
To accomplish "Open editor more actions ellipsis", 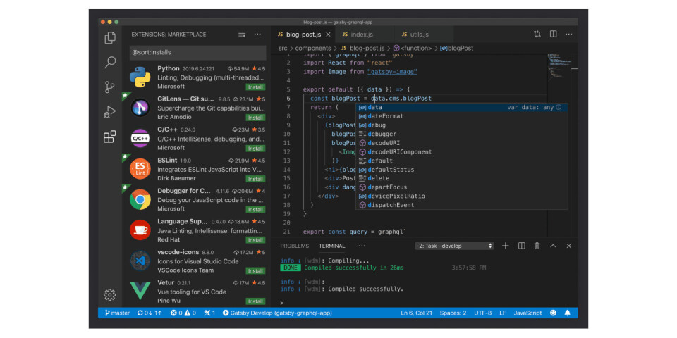I will (568, 34).
